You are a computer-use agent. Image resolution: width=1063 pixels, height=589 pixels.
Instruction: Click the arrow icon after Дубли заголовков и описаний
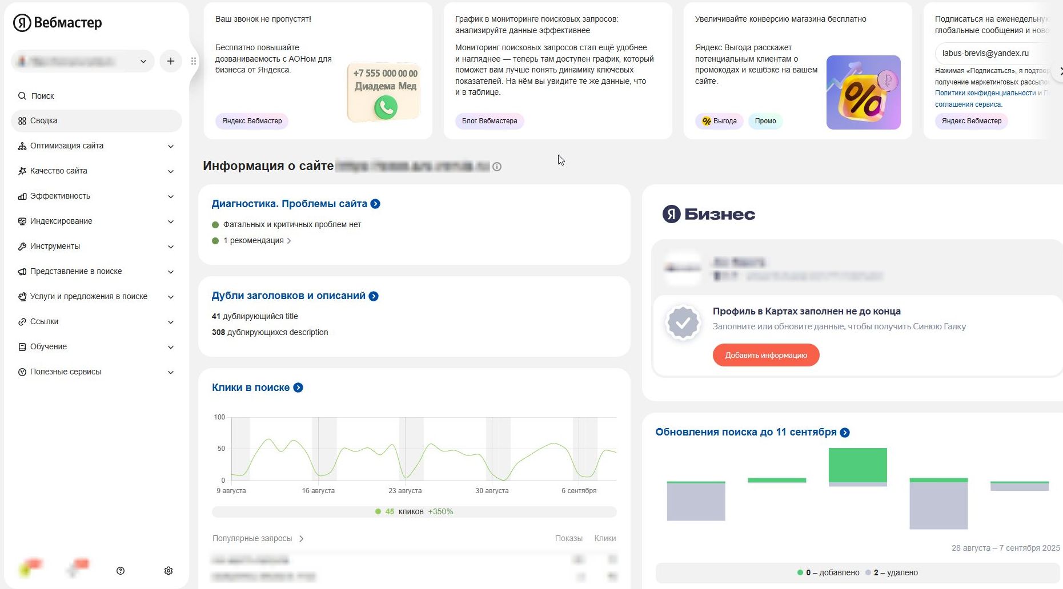374,296
